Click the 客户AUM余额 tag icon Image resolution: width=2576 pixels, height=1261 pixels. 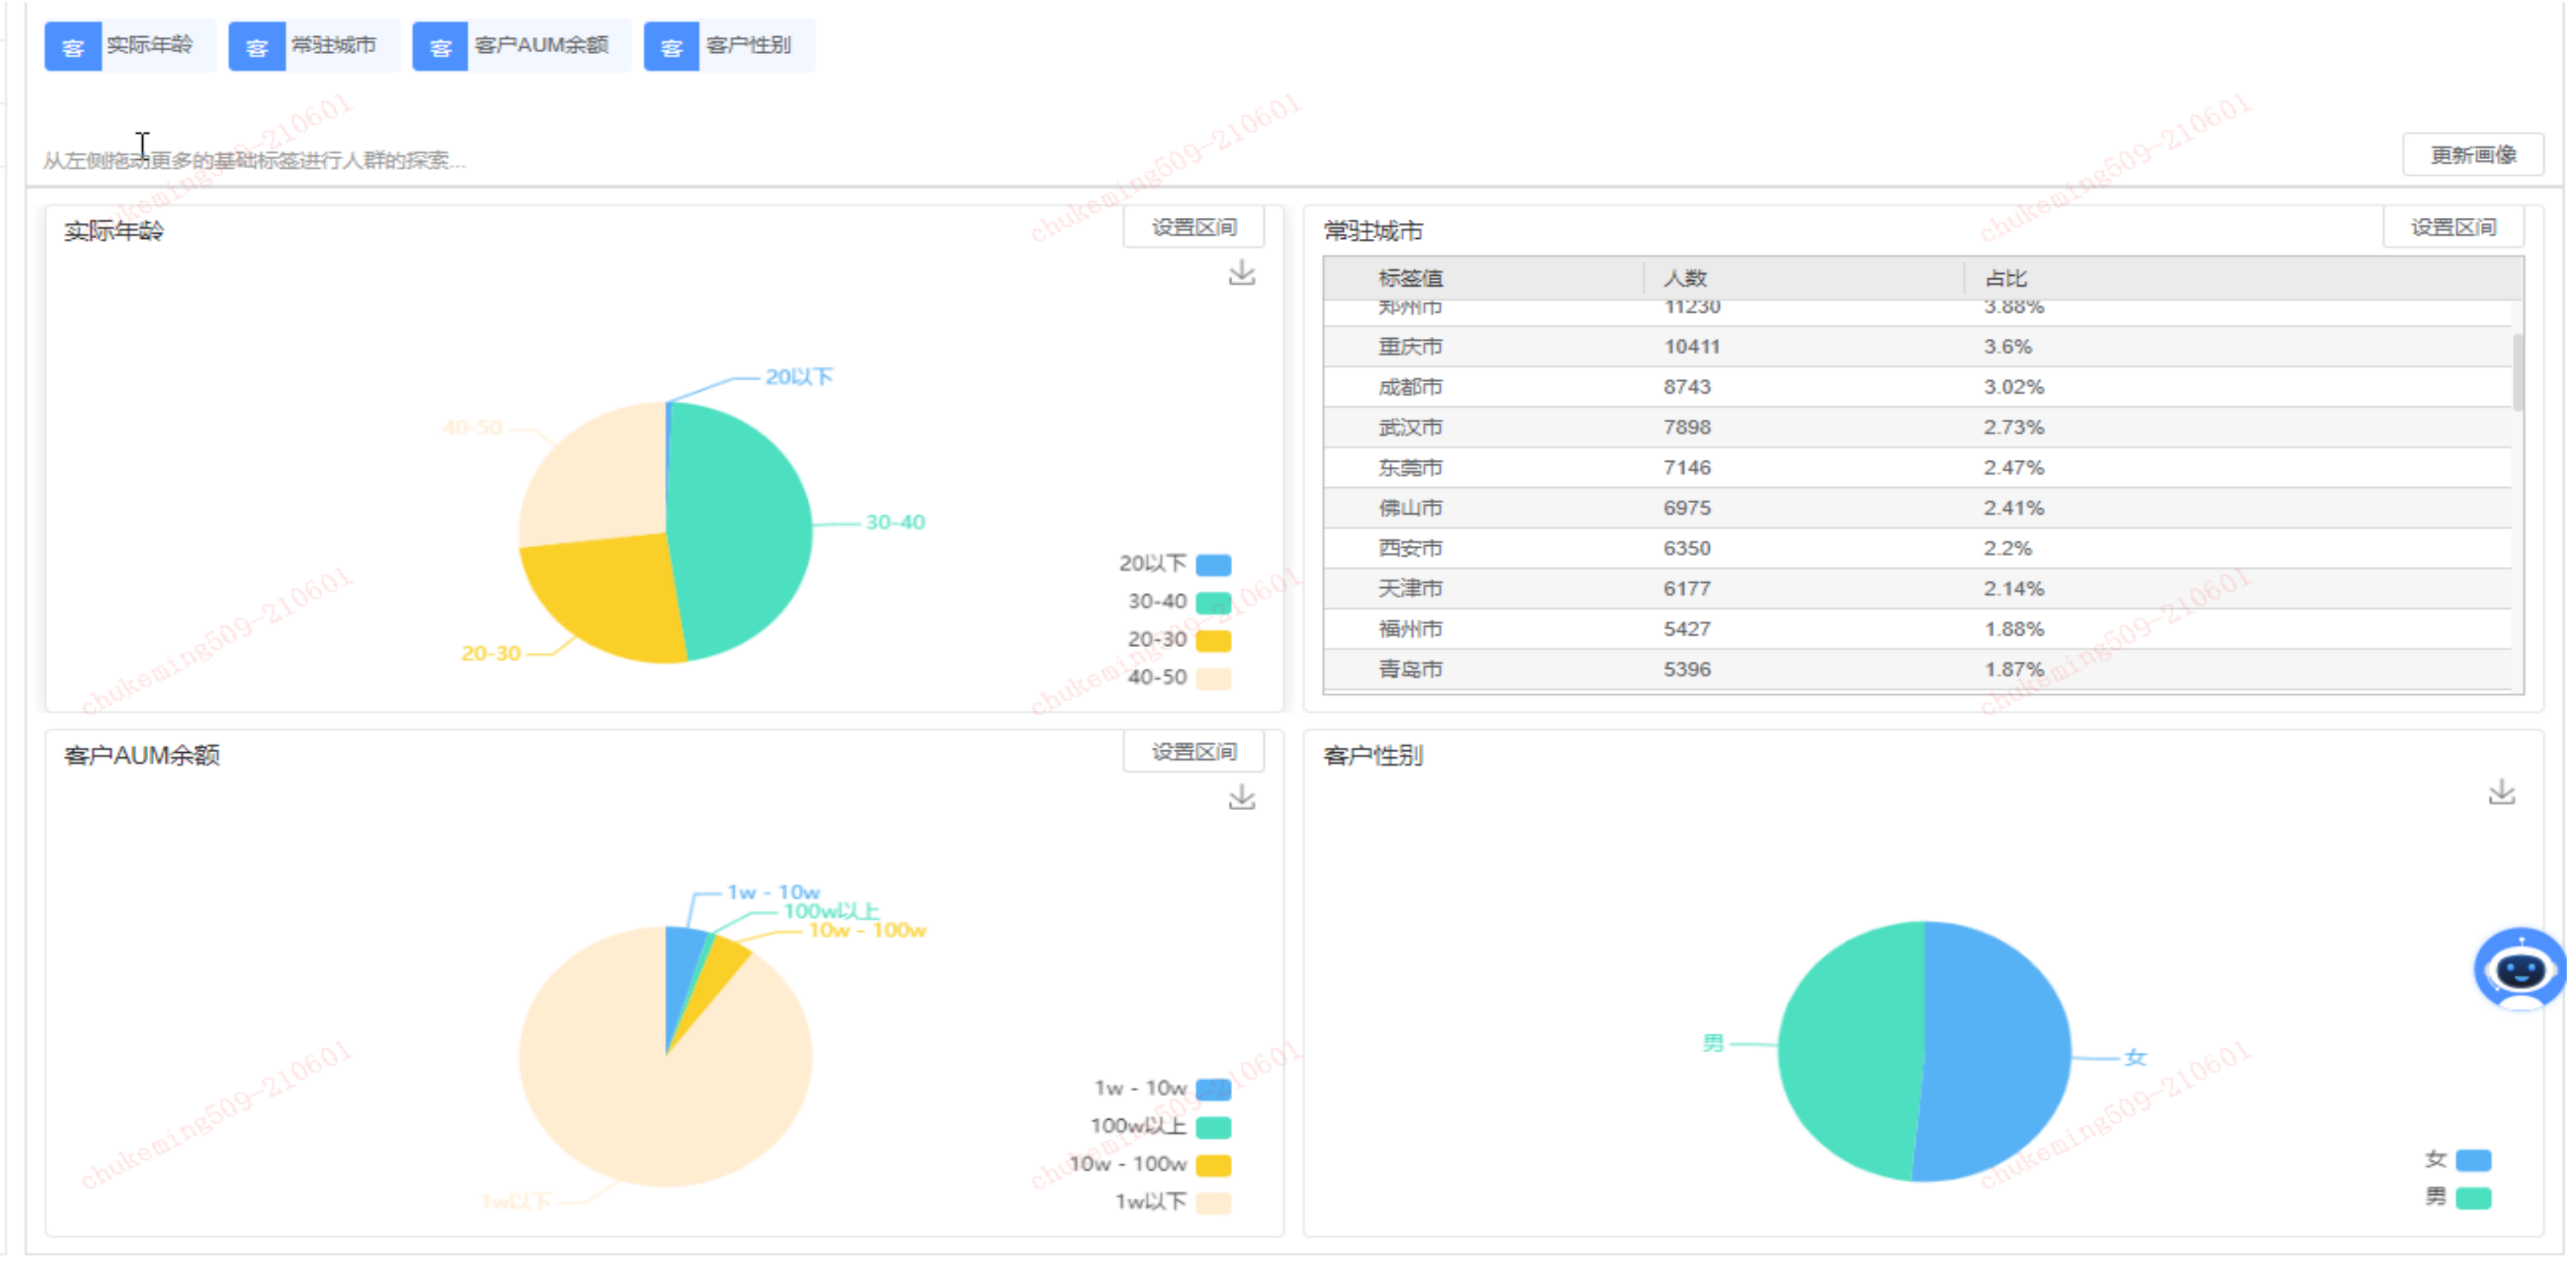coord(440,46)
